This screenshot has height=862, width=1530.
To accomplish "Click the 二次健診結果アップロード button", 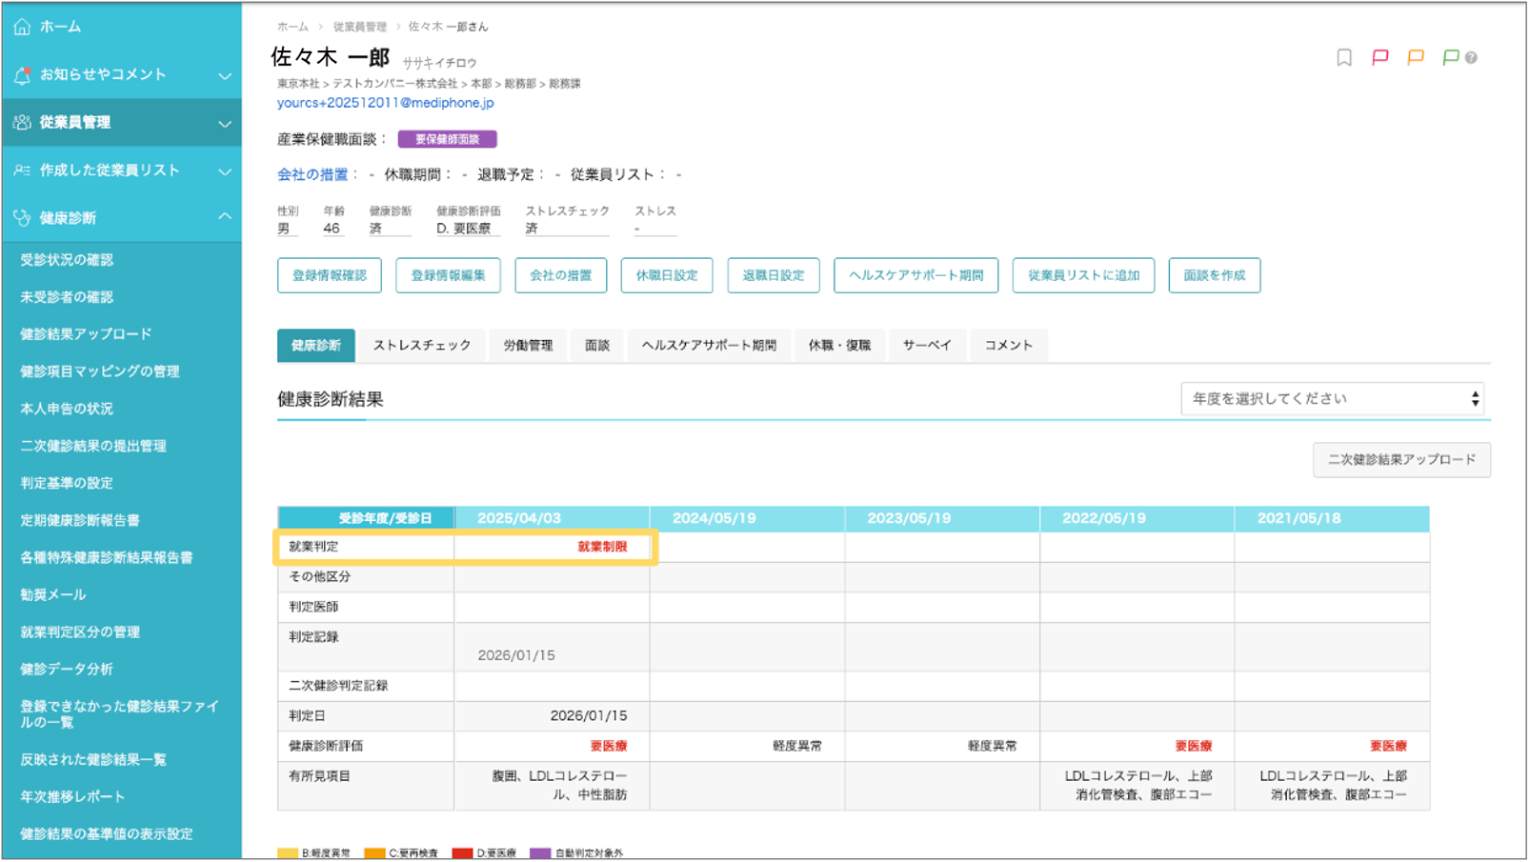I will pyautogui.click(x=1401, y=460).
